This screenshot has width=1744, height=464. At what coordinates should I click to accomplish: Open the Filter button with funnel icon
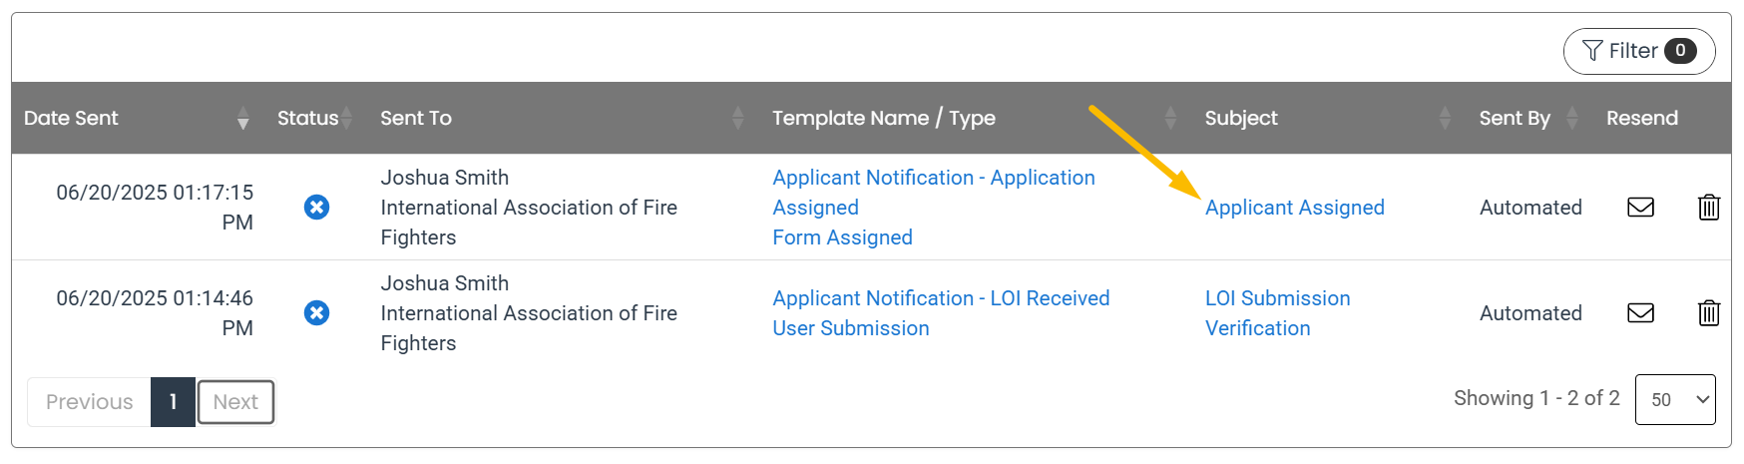[1638, 51]
